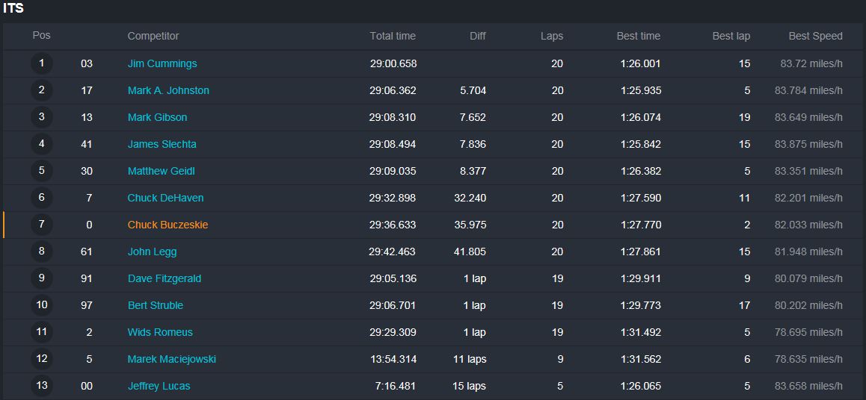The height and width of the screenshot is (400, 866).
Task: Click position 7 circle badge
Action: 41,224
